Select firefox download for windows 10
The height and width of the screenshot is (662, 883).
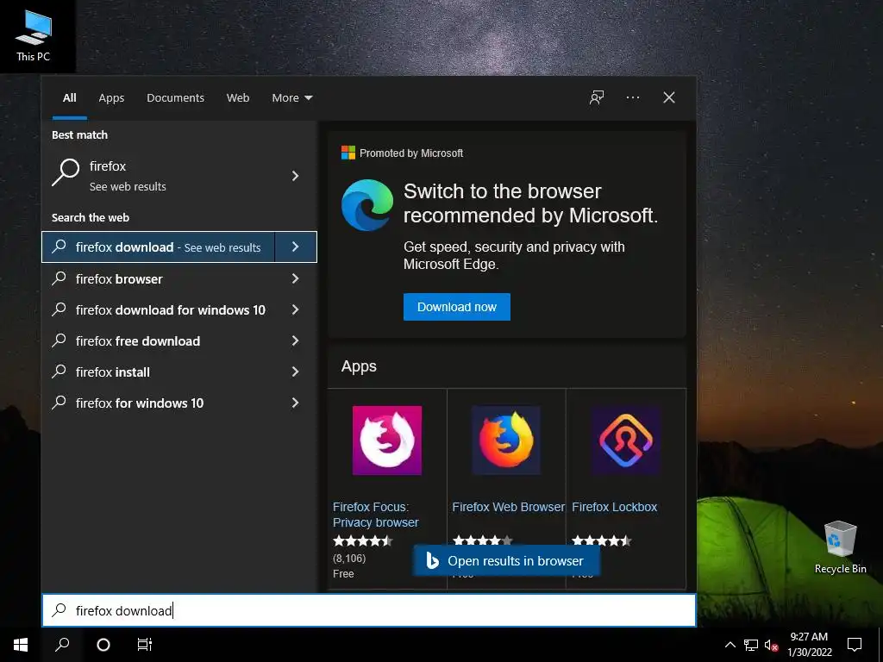(159, 309)
